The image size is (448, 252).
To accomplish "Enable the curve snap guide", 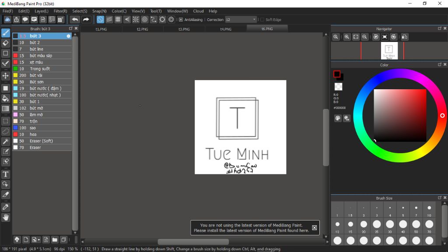I will coord(154,19).
